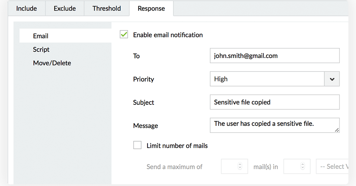
Task: Click the Subject text field
Action: click(274, 102)
